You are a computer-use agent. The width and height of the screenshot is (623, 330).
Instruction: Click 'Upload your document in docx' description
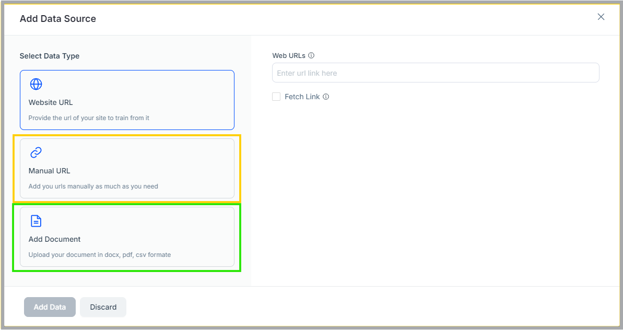point(99,255)
